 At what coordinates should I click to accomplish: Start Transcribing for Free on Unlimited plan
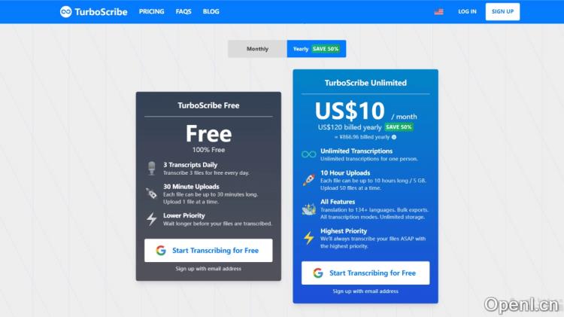click(x=365, y=273)
